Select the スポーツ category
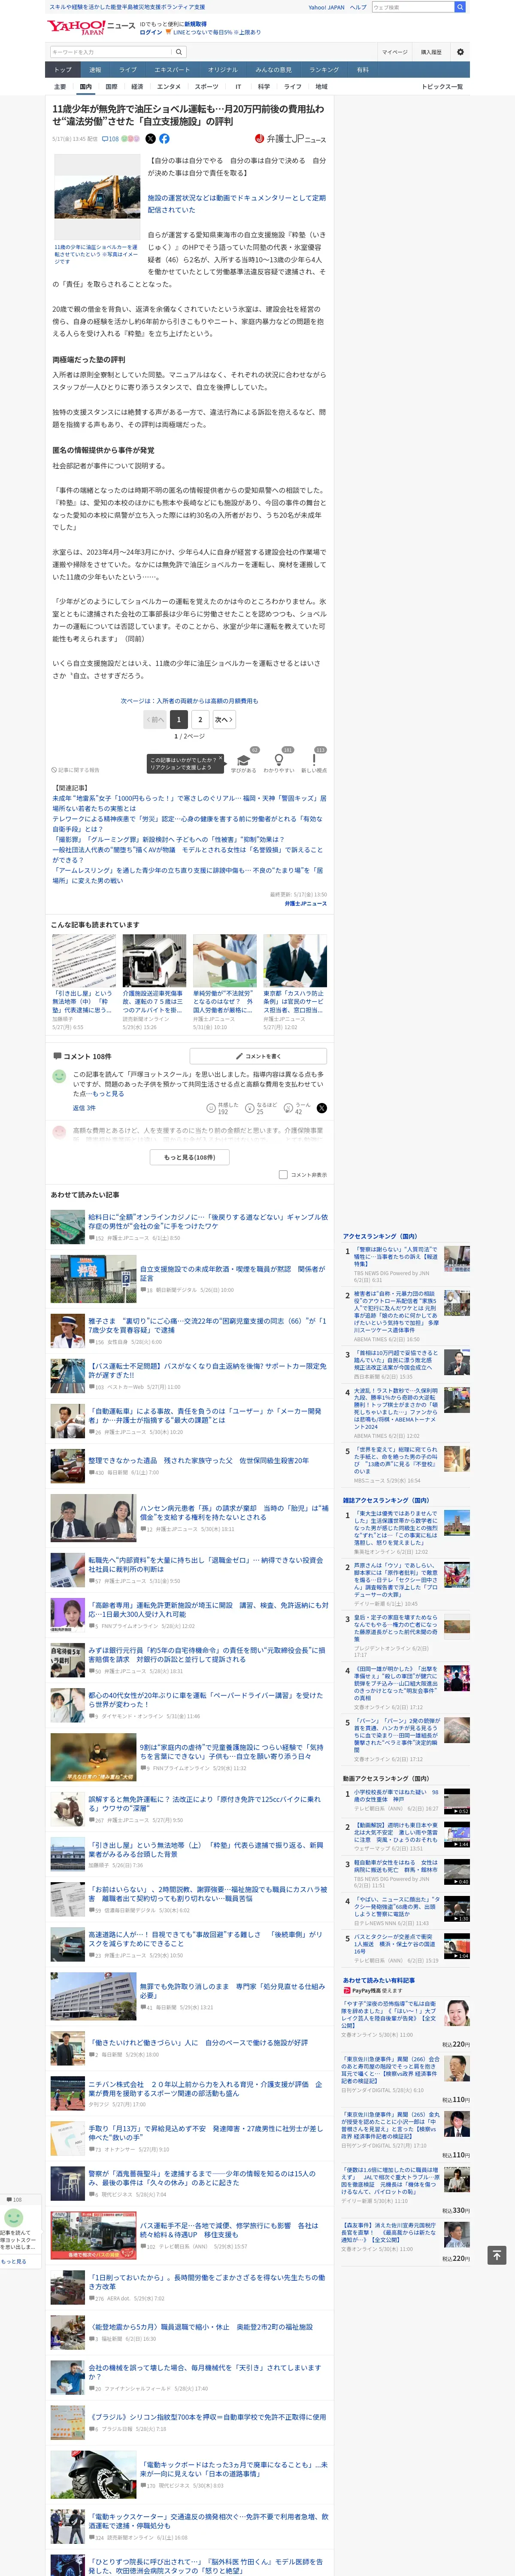Viewport: 515px width, 2576px height. point(206,87)
